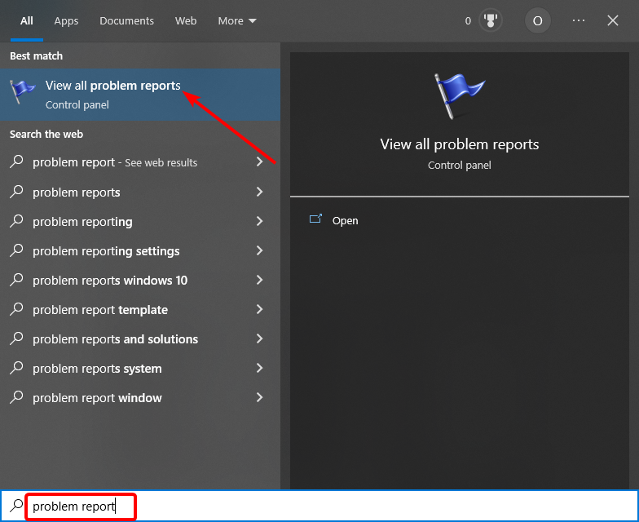Click magnifier icon beside 'problem reports windows 10'
This screenshot has height=522, width=639.
tap(16, 279)
